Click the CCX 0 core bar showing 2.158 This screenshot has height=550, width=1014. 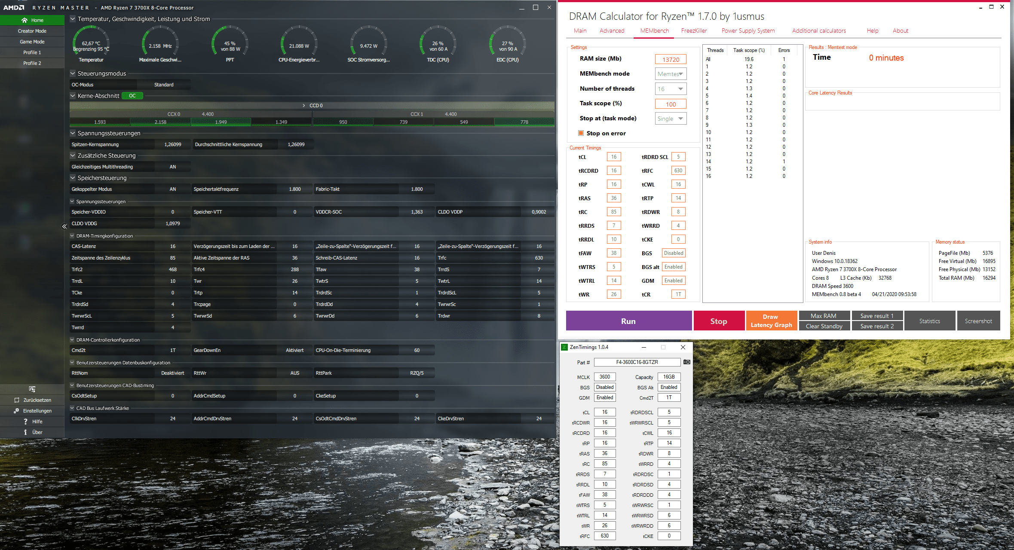click(160, 122)
